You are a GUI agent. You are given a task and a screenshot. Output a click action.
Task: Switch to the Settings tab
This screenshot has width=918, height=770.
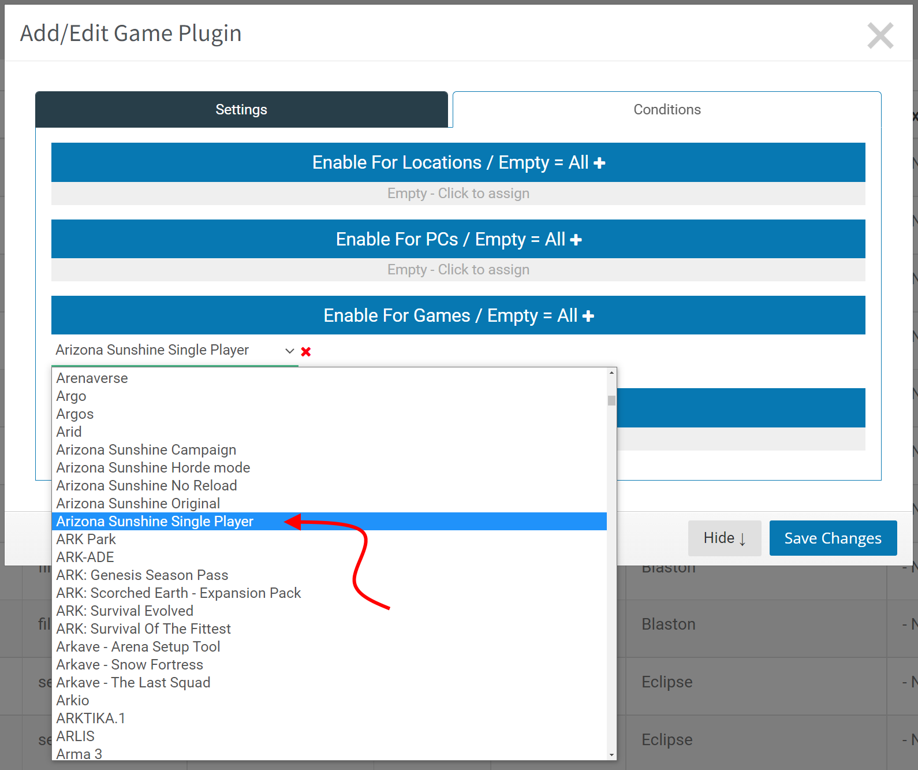tap(241, 110)
